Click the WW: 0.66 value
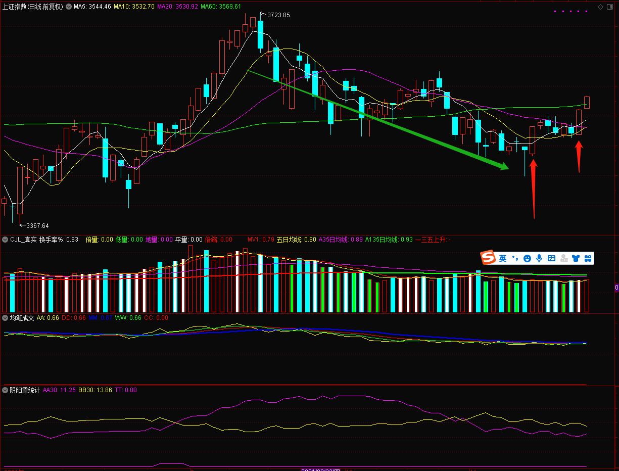Image resolution: width=619 pixels, height=471 pixels. [128, 318]
